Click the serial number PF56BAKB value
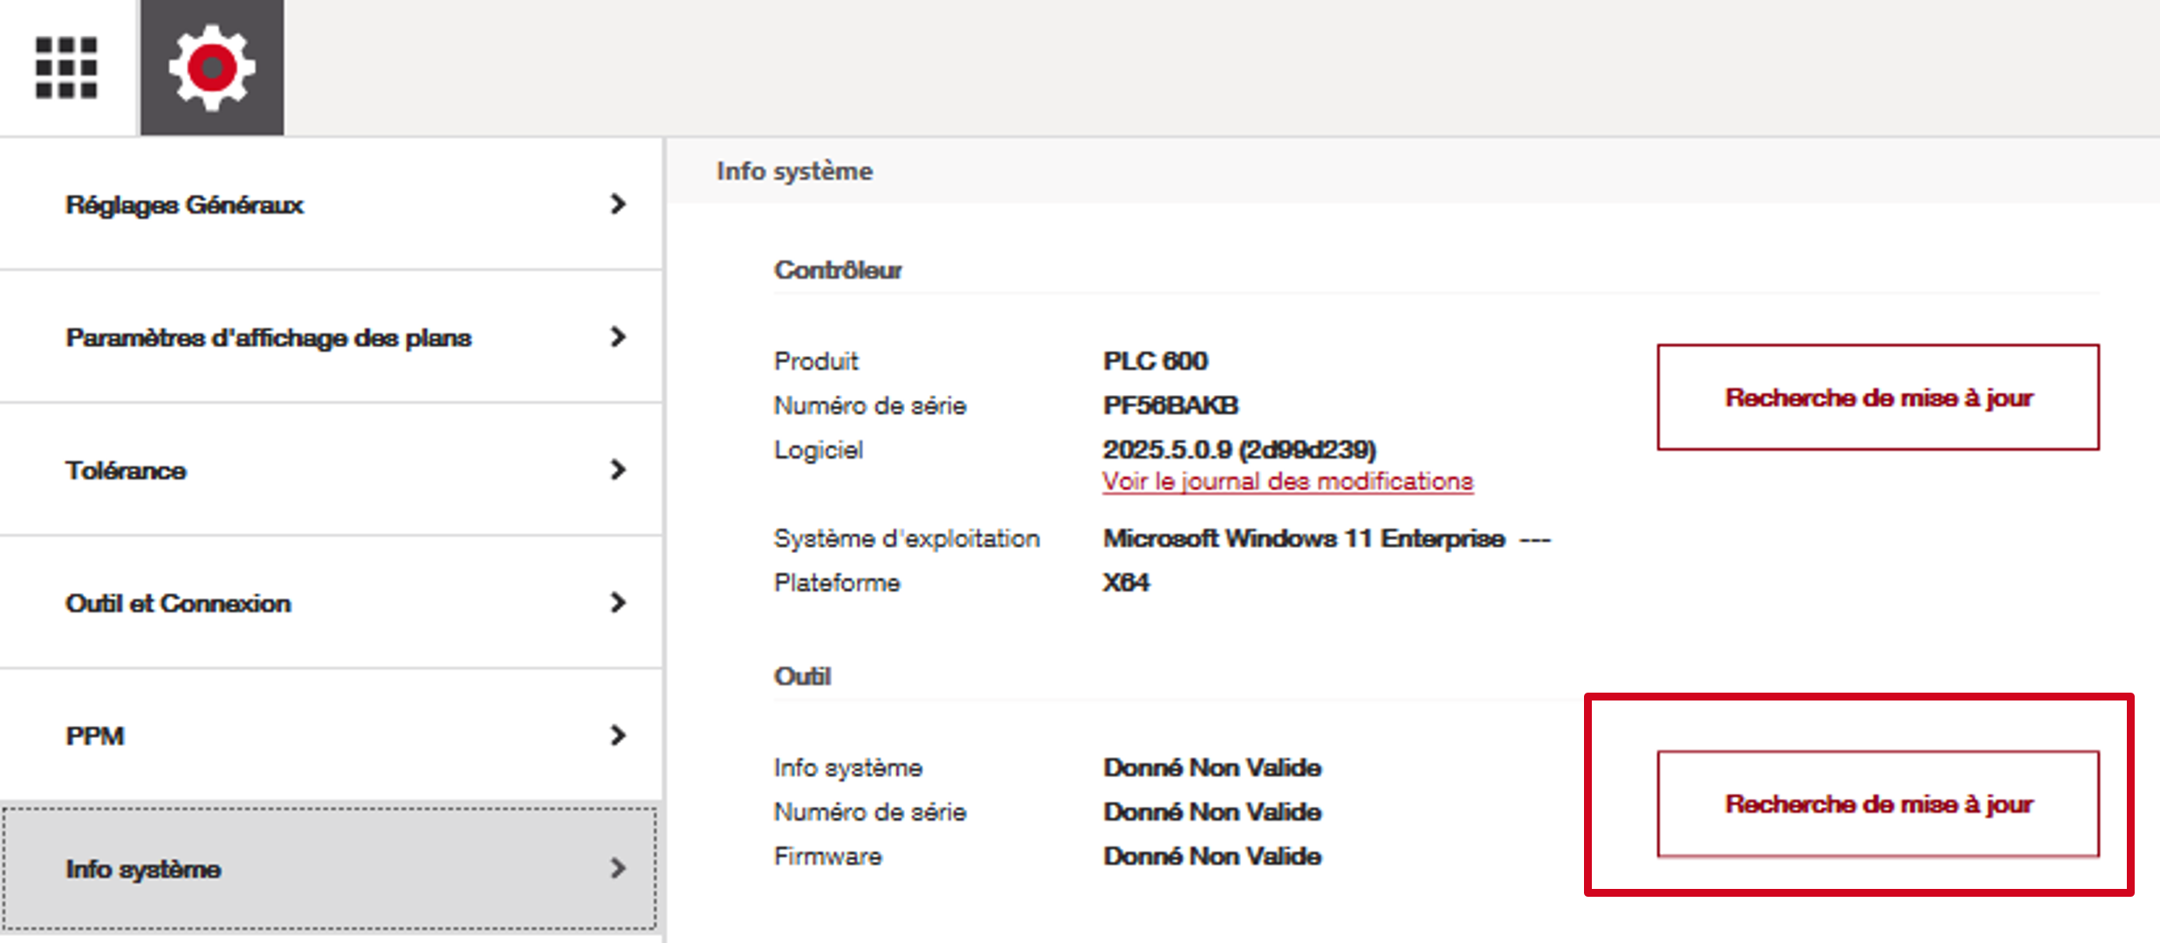 coord(1170,406)
